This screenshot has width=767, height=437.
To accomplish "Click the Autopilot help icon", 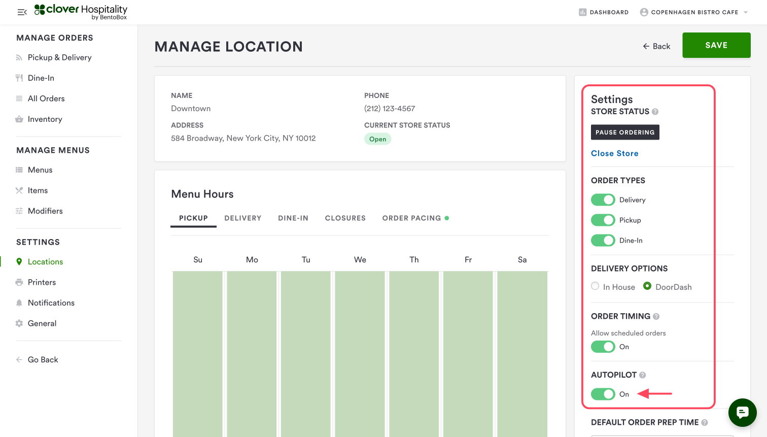I will tap(642, 375).
